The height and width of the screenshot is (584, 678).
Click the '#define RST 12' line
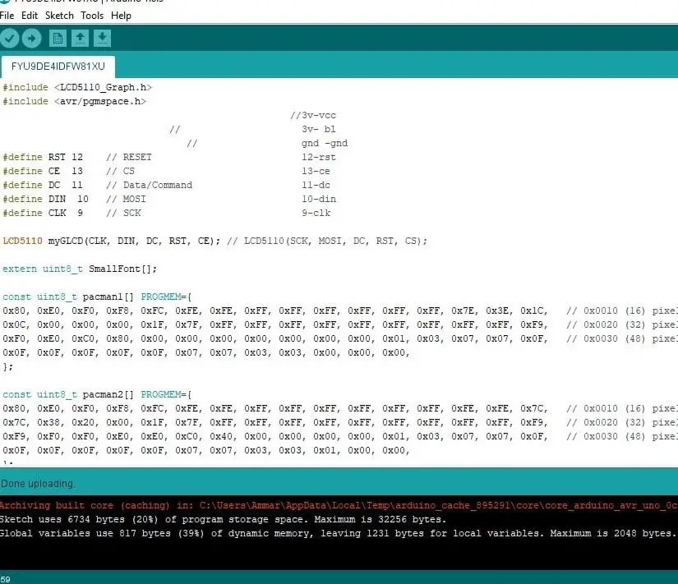43,157
